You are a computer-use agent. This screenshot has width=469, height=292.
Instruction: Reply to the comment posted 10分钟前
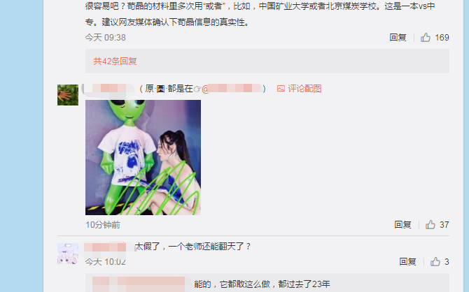(x=402, y=224)
